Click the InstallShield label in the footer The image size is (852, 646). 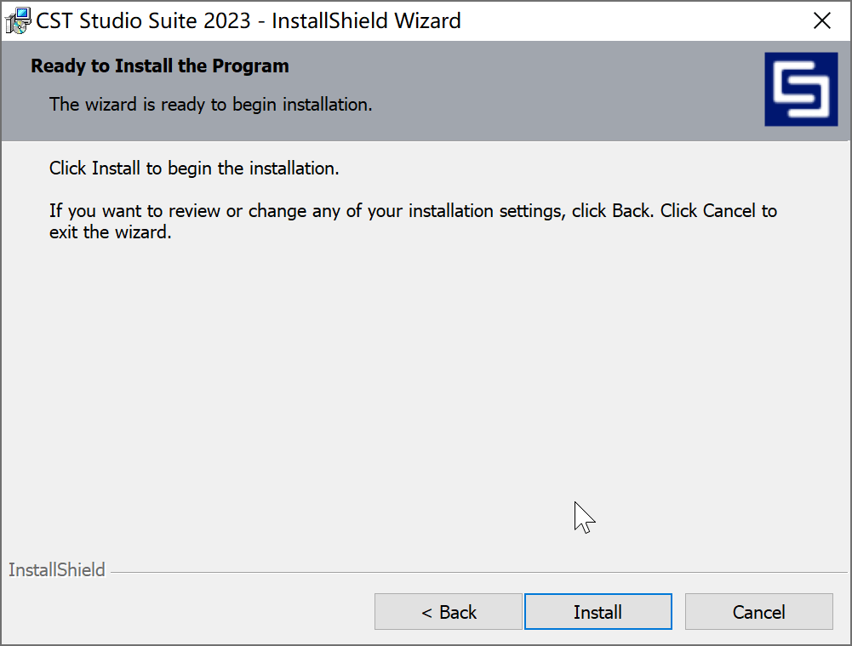(x=56, y=569)
